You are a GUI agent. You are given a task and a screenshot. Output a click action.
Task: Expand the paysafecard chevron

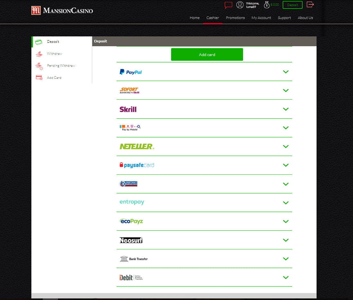[286, 165]
